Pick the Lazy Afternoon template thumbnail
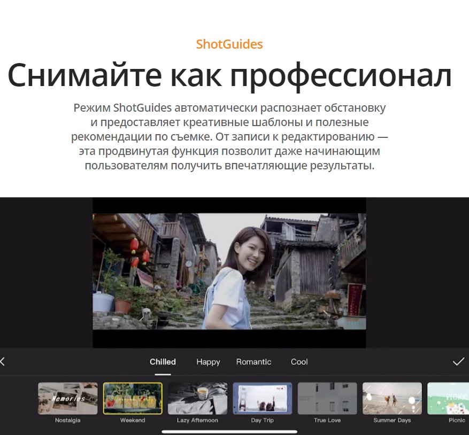 click(197, 399)
